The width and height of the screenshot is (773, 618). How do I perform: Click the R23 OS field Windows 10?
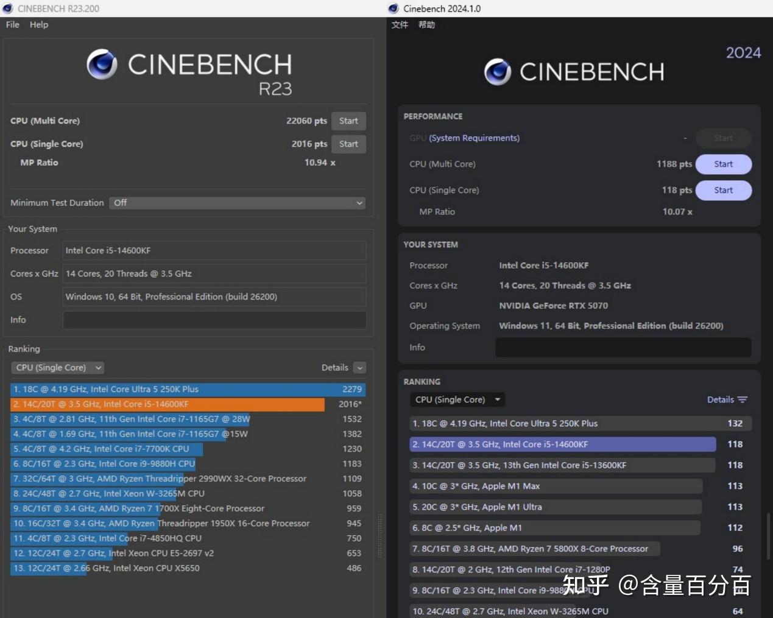click(x=214, y=297)
